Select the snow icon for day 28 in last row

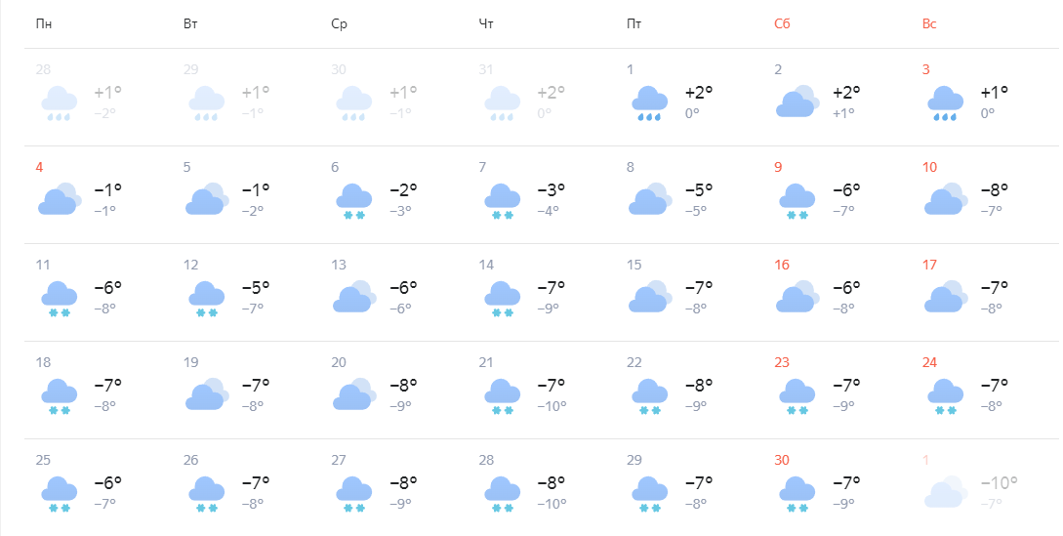point(502,494)
